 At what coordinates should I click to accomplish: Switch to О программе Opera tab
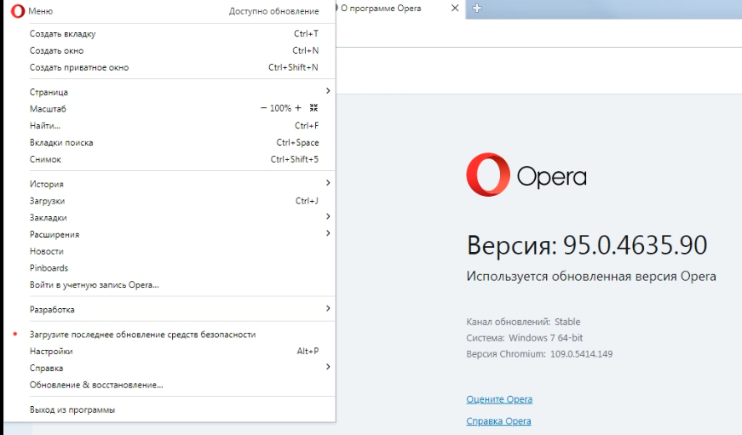pyautogui.click(x=396, y=8)
